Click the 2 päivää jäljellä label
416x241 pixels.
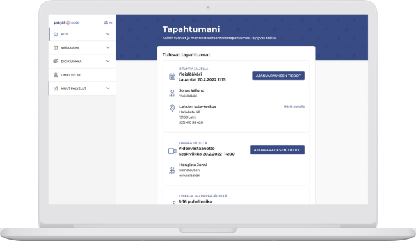[x=193, y=143]
